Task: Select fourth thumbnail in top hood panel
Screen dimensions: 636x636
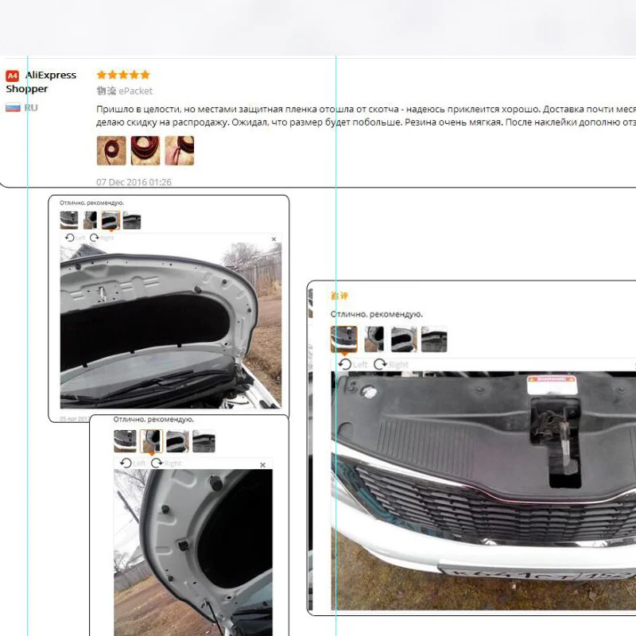Action: pyautogui.click(x=132, y=220)
